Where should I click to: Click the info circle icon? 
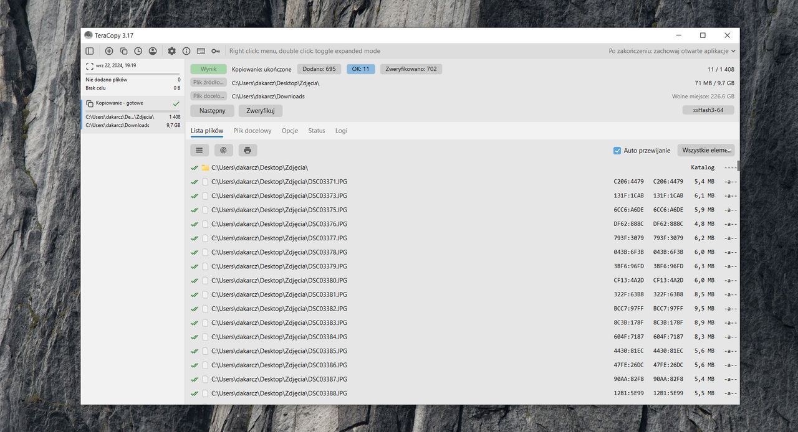point(186,51)
